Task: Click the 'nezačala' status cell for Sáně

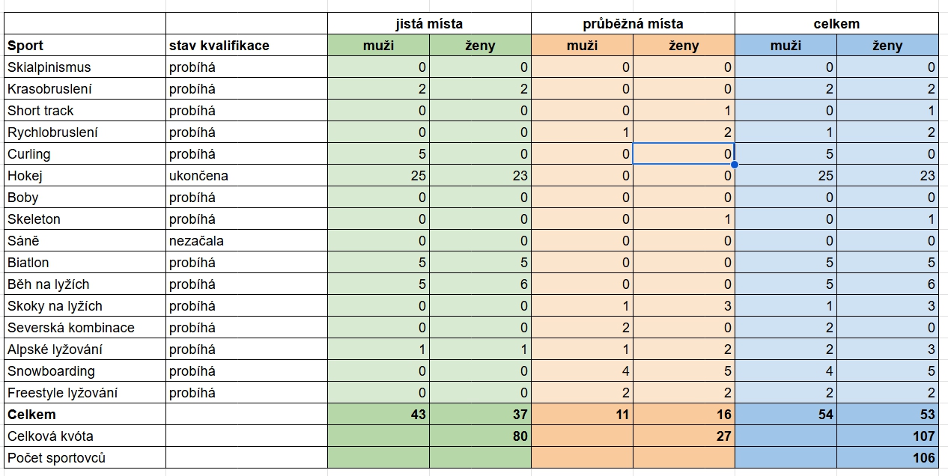Action: pos(246,241)
